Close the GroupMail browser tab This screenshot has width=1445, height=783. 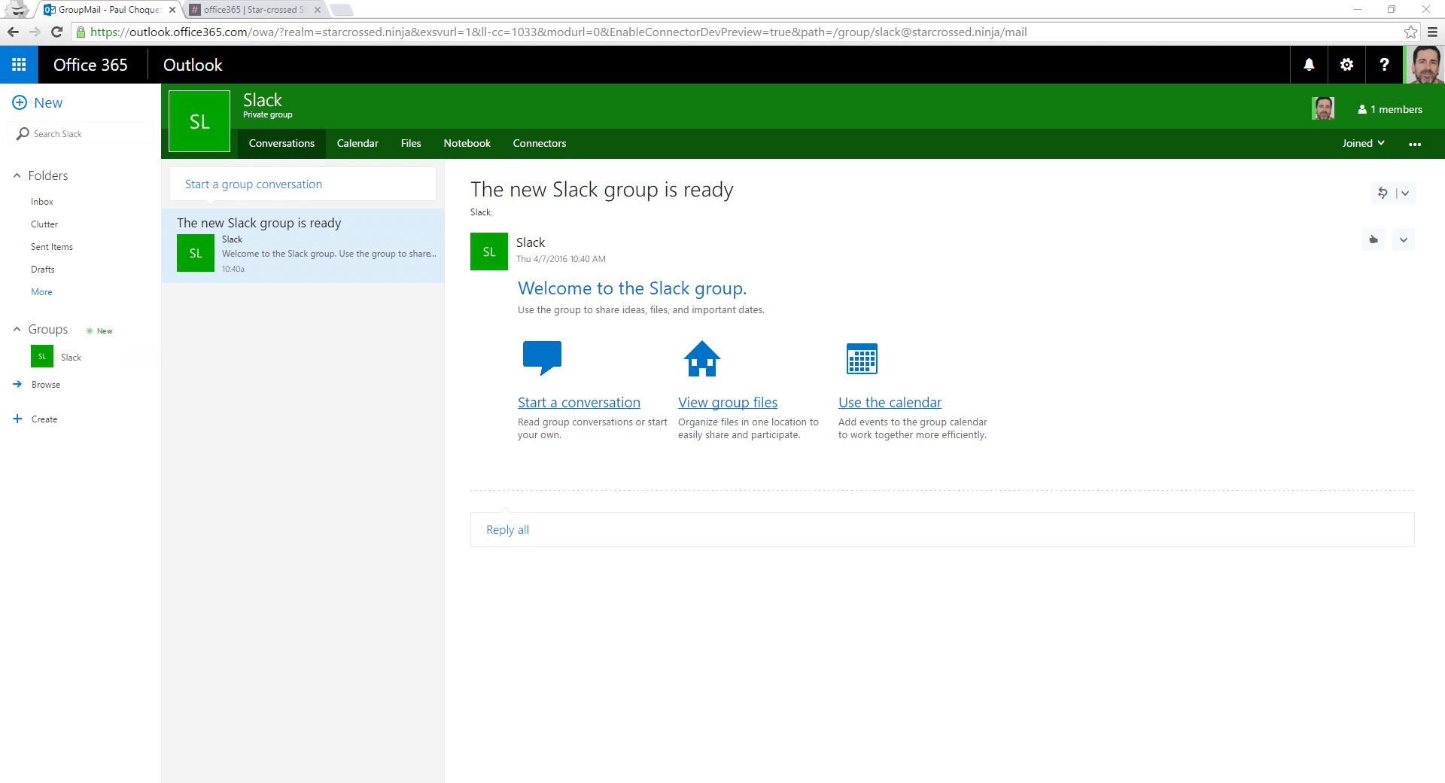(x=172, y=10)
